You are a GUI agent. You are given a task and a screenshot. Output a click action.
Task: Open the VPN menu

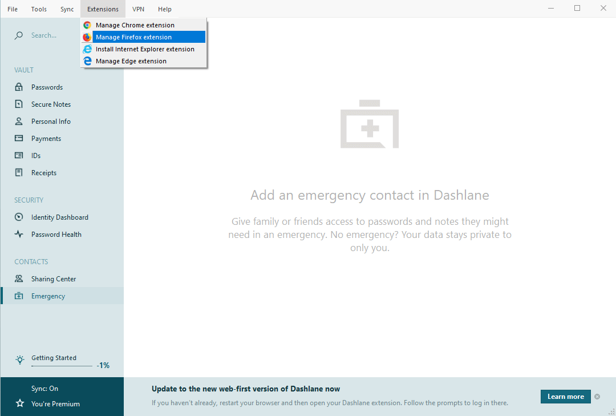coord(138,9)
